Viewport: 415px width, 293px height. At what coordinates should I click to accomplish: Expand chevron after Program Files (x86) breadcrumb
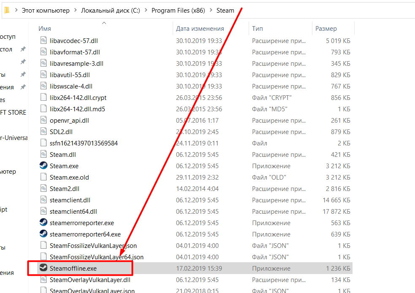[x=210, y=11]
